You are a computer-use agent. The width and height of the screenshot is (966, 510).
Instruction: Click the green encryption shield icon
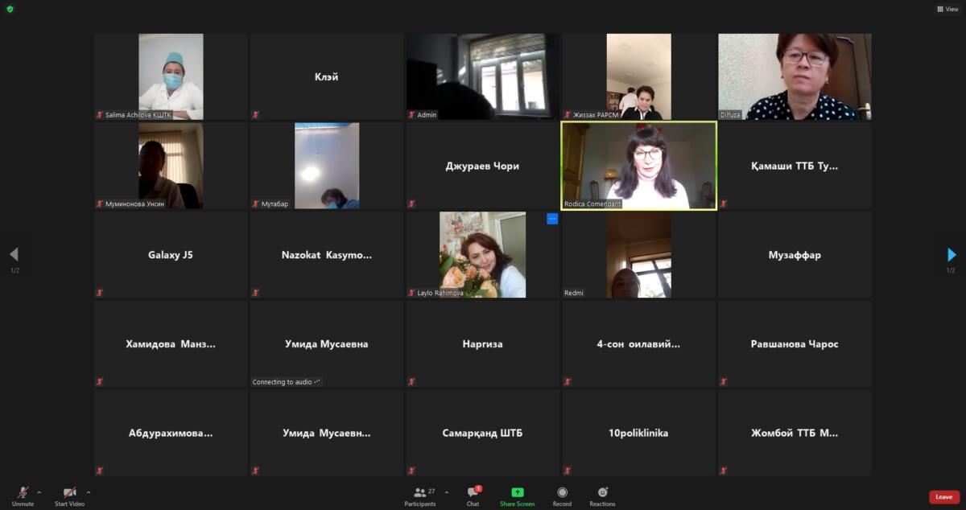(10, 9)
